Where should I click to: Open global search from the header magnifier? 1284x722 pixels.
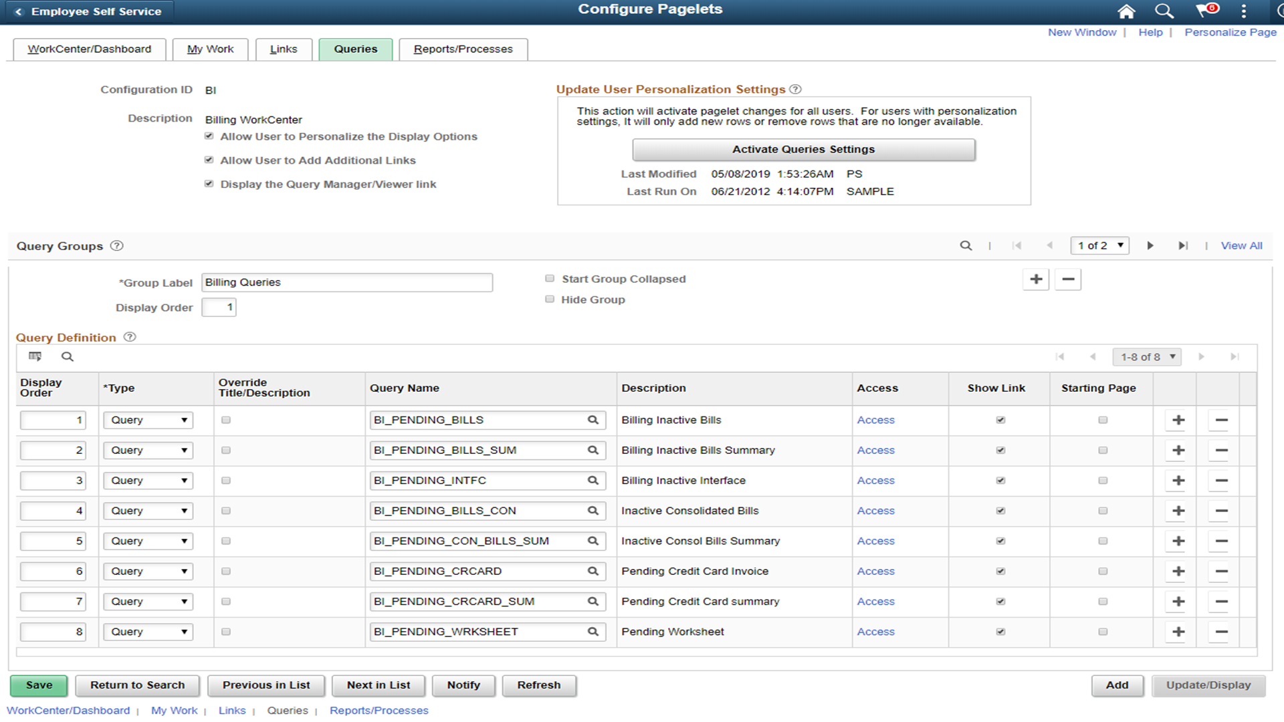[x=1164, y=11]
